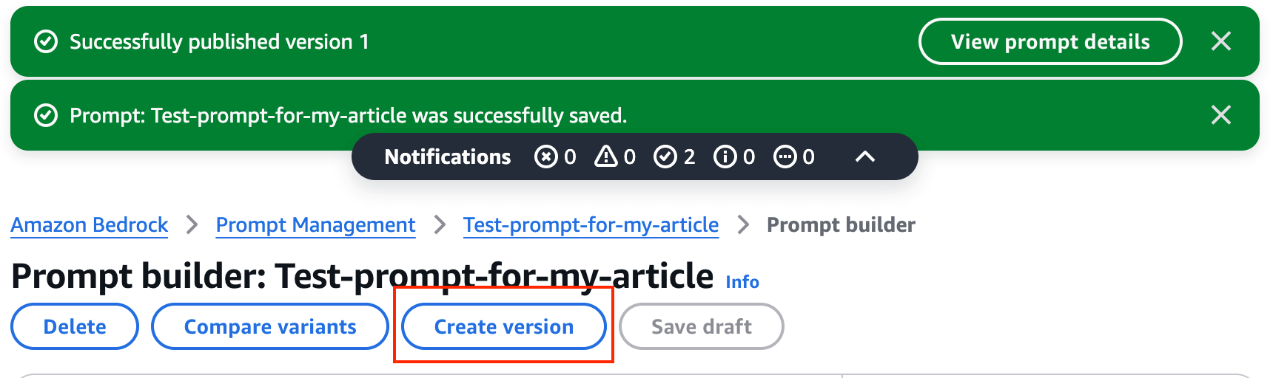
Task: Select the info count icon in Notifications
Action: 725,157
